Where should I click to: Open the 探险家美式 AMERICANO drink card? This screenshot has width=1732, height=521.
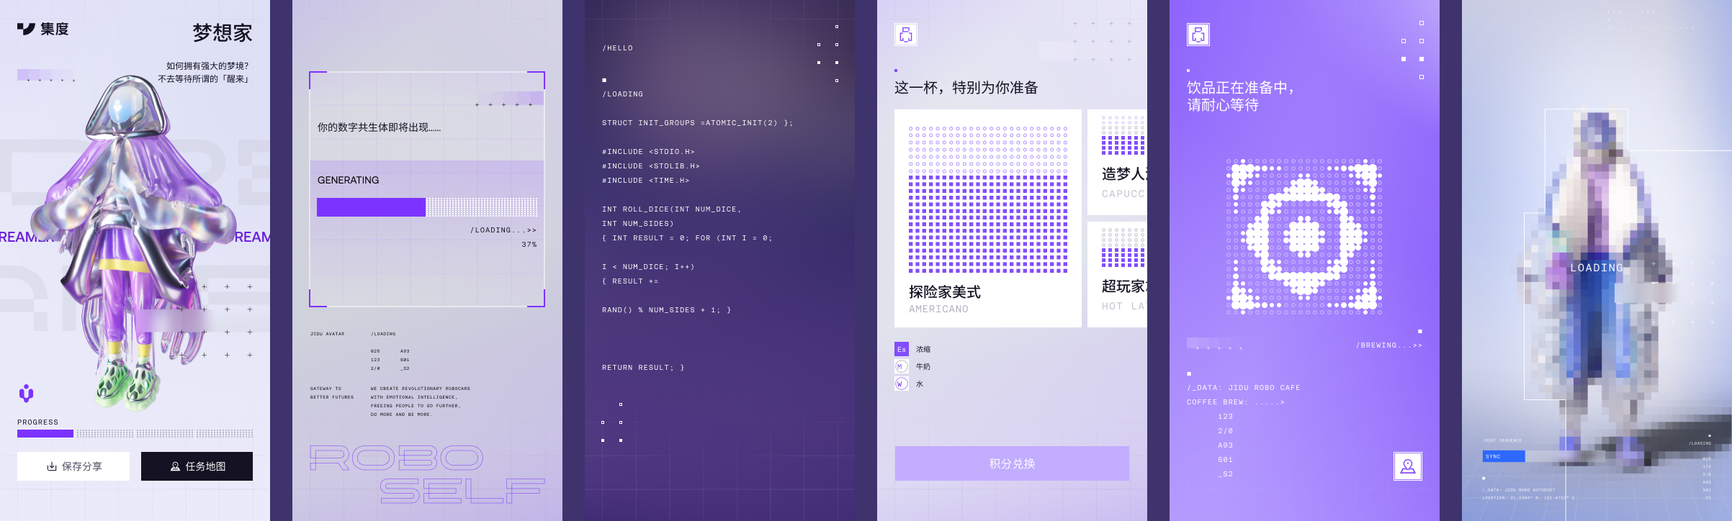988,218
